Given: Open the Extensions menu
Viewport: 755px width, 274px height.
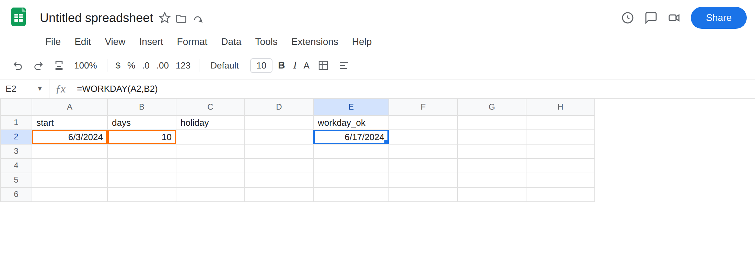Looking at the screenshot, I should pos(315,42).
